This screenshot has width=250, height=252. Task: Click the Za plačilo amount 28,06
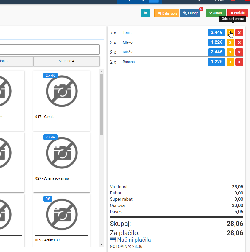pyautogui.click(x=235, y=233)
